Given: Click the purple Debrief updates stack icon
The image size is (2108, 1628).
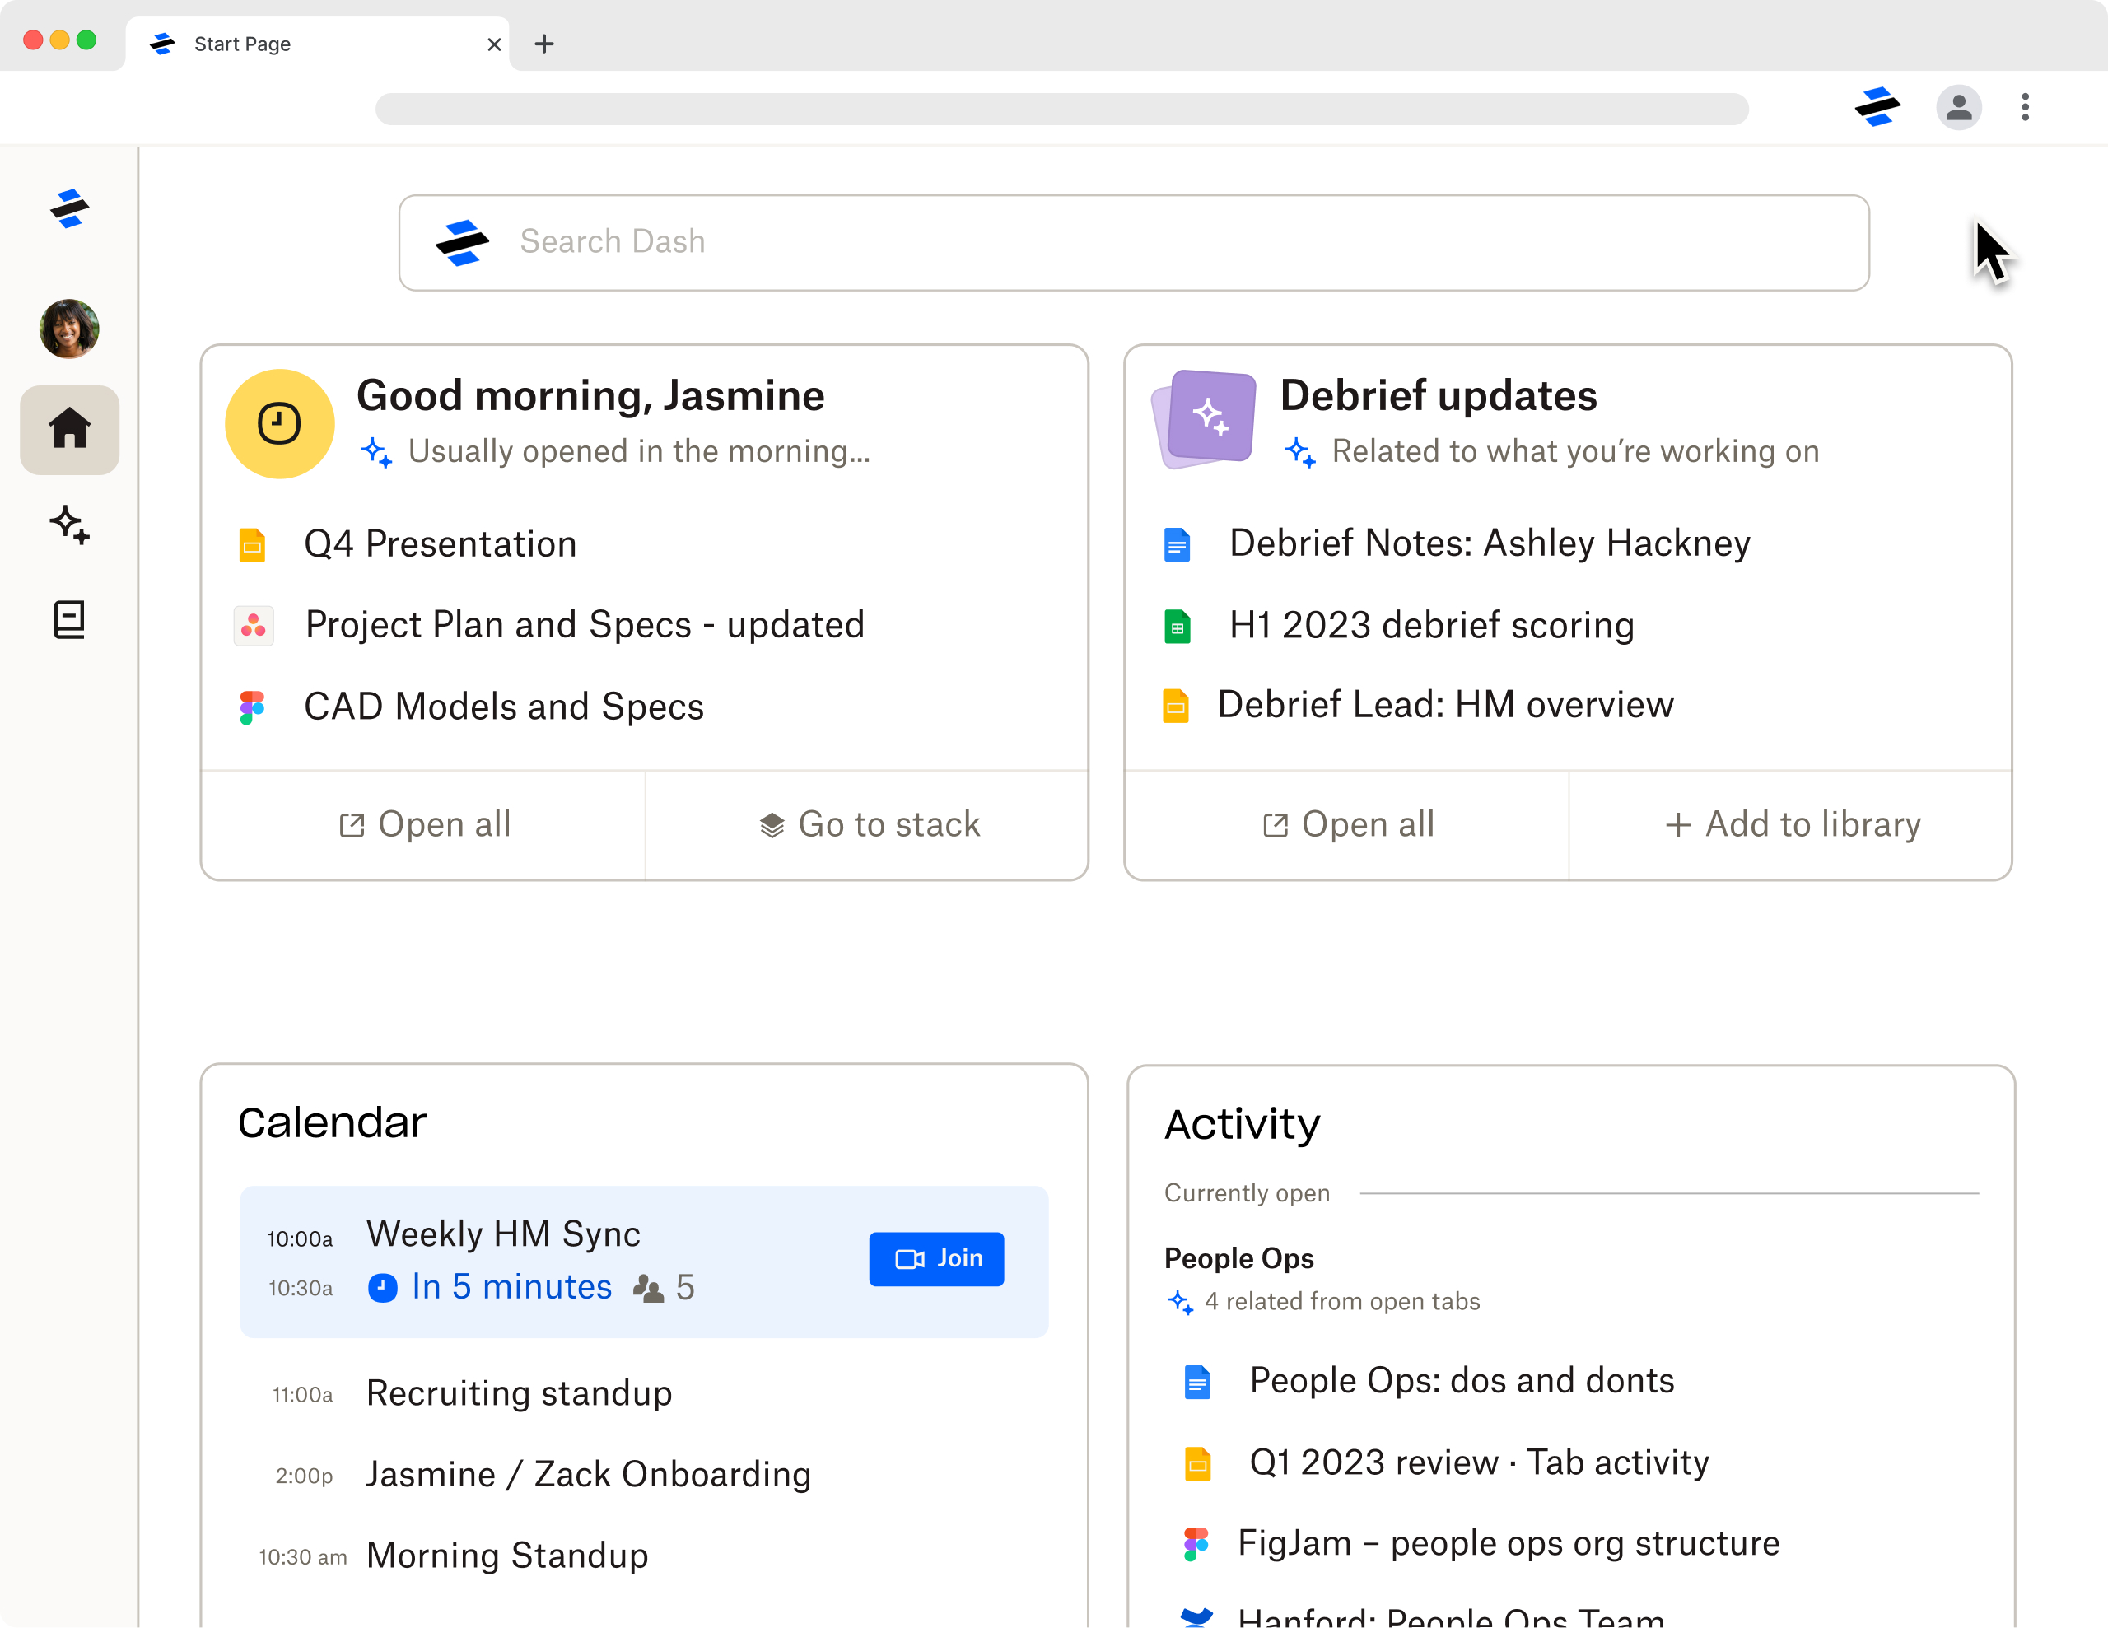Looking at the screenshot, I should click(x=1206, y=417).
